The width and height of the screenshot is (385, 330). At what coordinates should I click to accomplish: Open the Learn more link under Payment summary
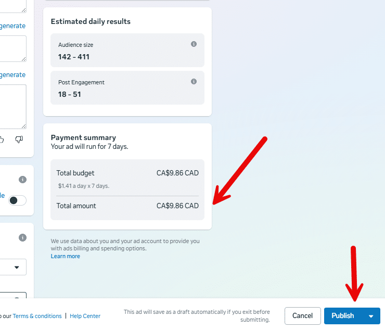pyautogui.click(x=66, y=256)
